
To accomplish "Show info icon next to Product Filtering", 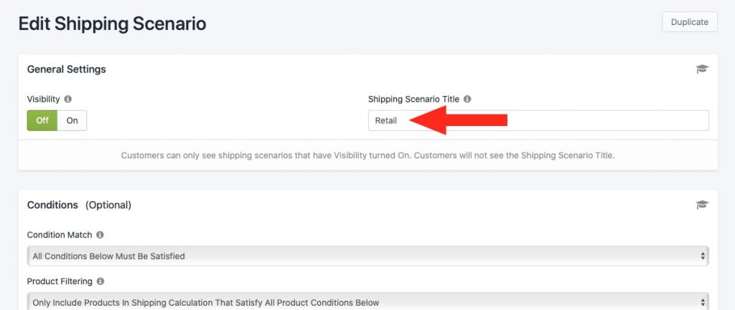I will (x=100, y=281).
